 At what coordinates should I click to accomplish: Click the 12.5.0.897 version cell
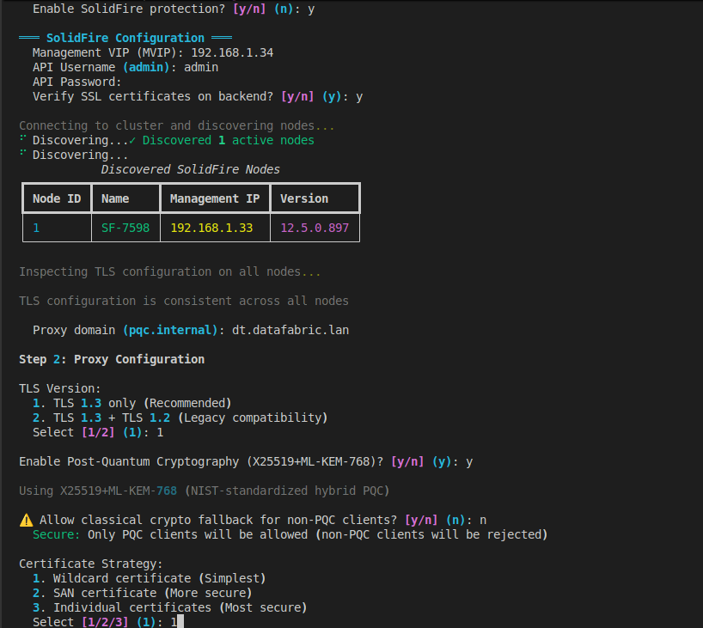click(315, 228)
